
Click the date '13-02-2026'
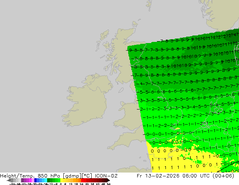162,176
